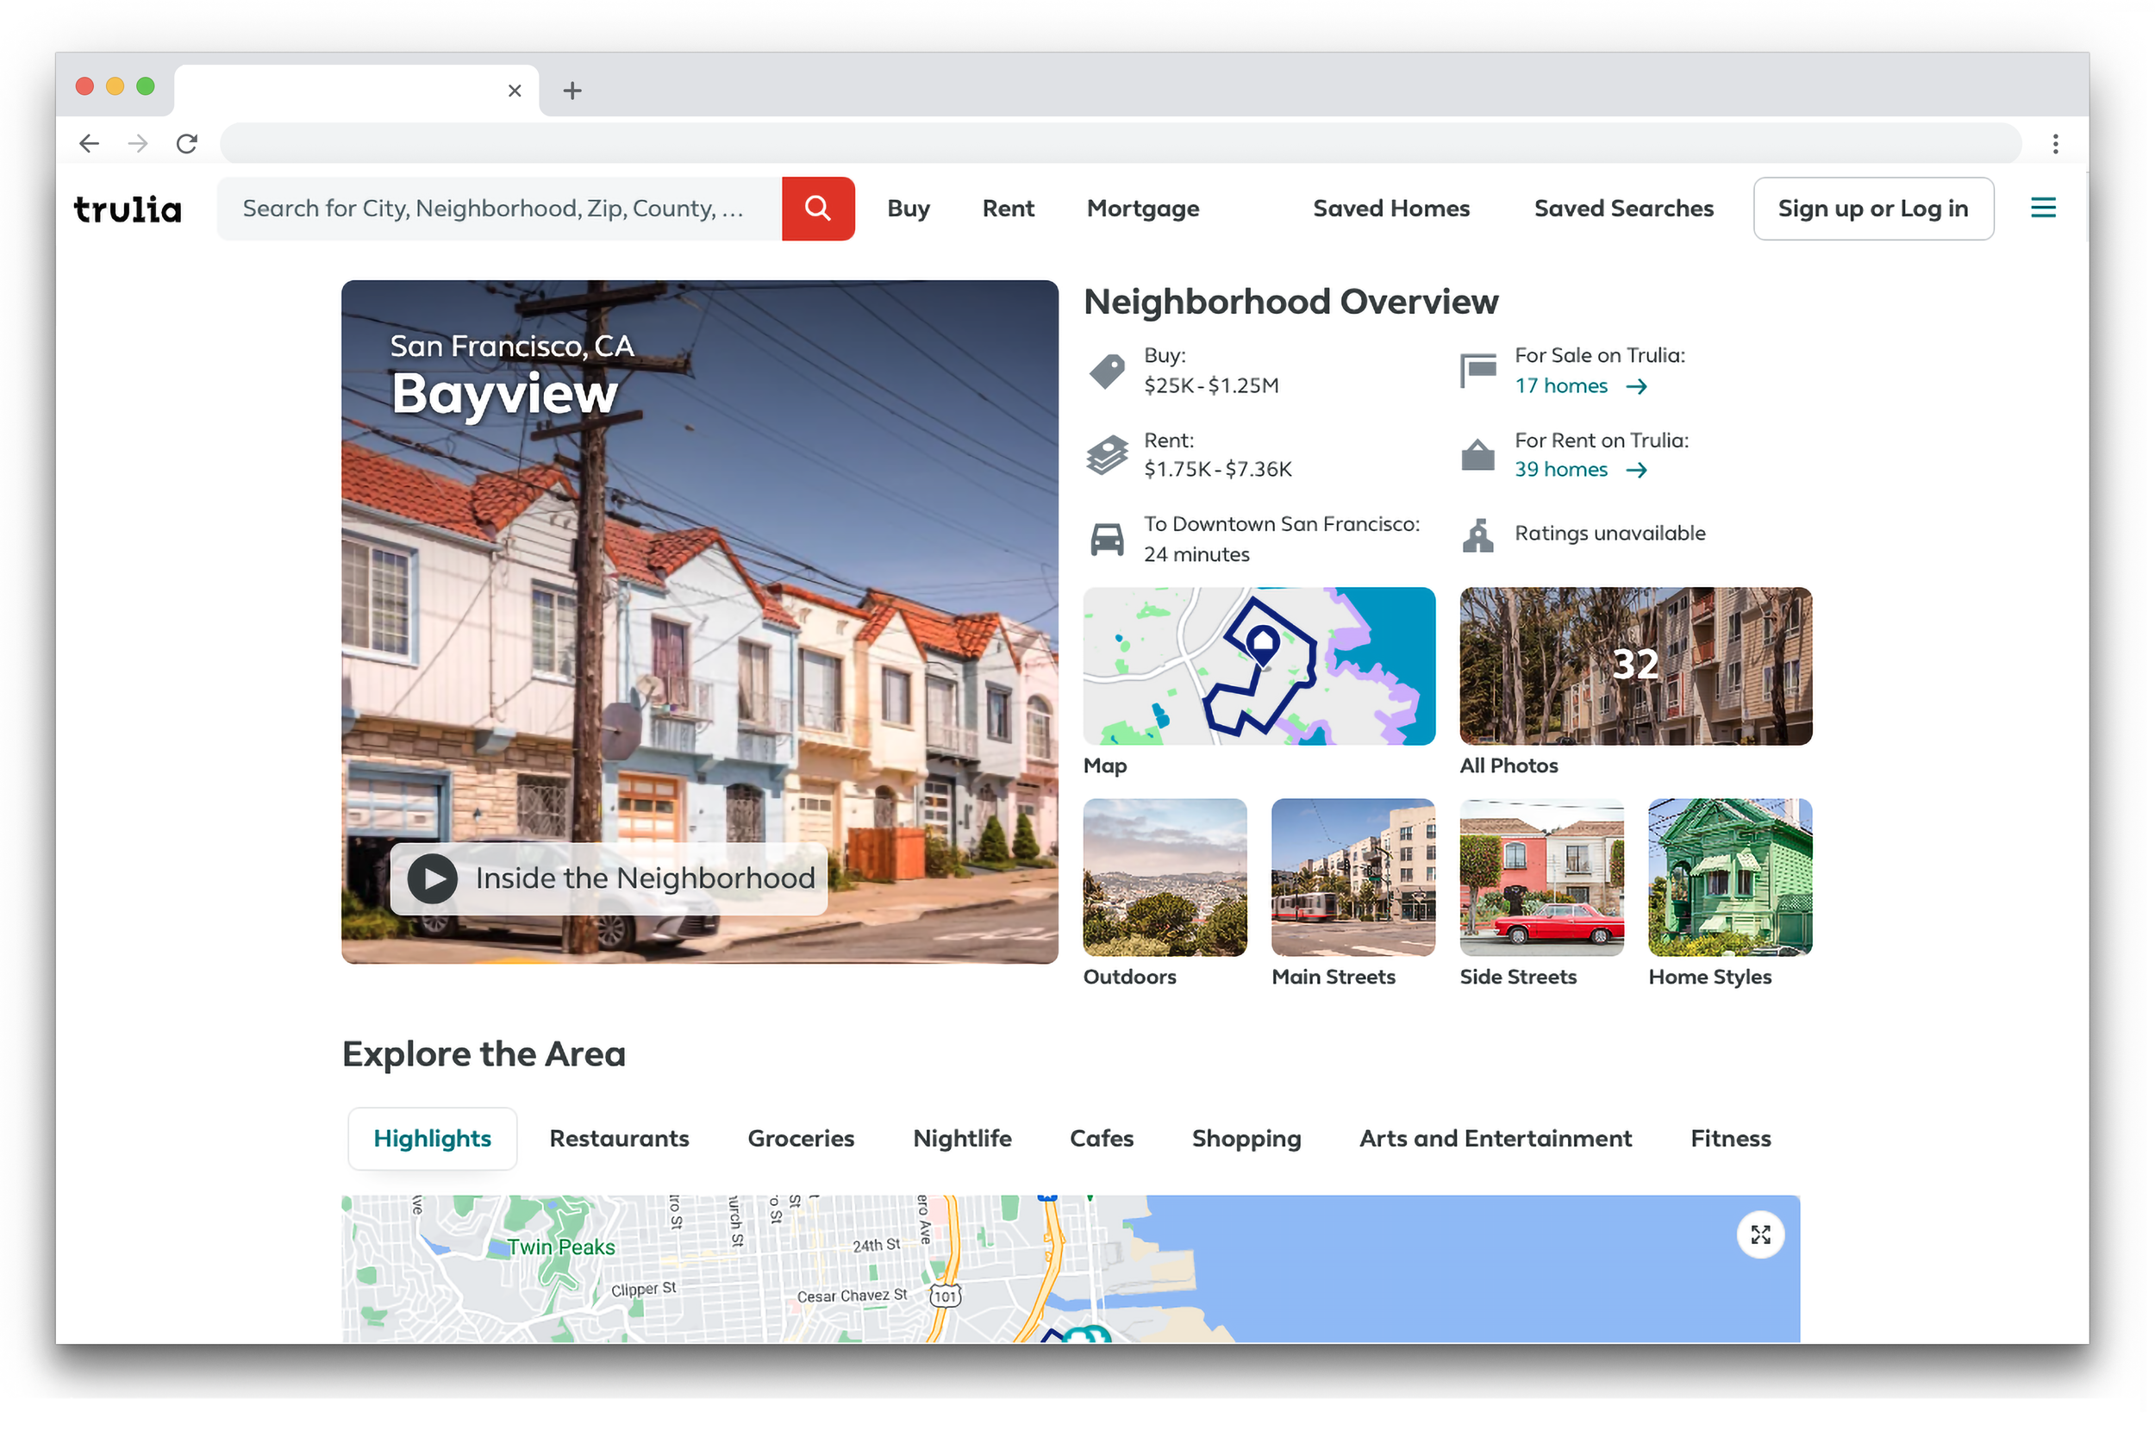Click the browser address bar

click(1120, 143)
